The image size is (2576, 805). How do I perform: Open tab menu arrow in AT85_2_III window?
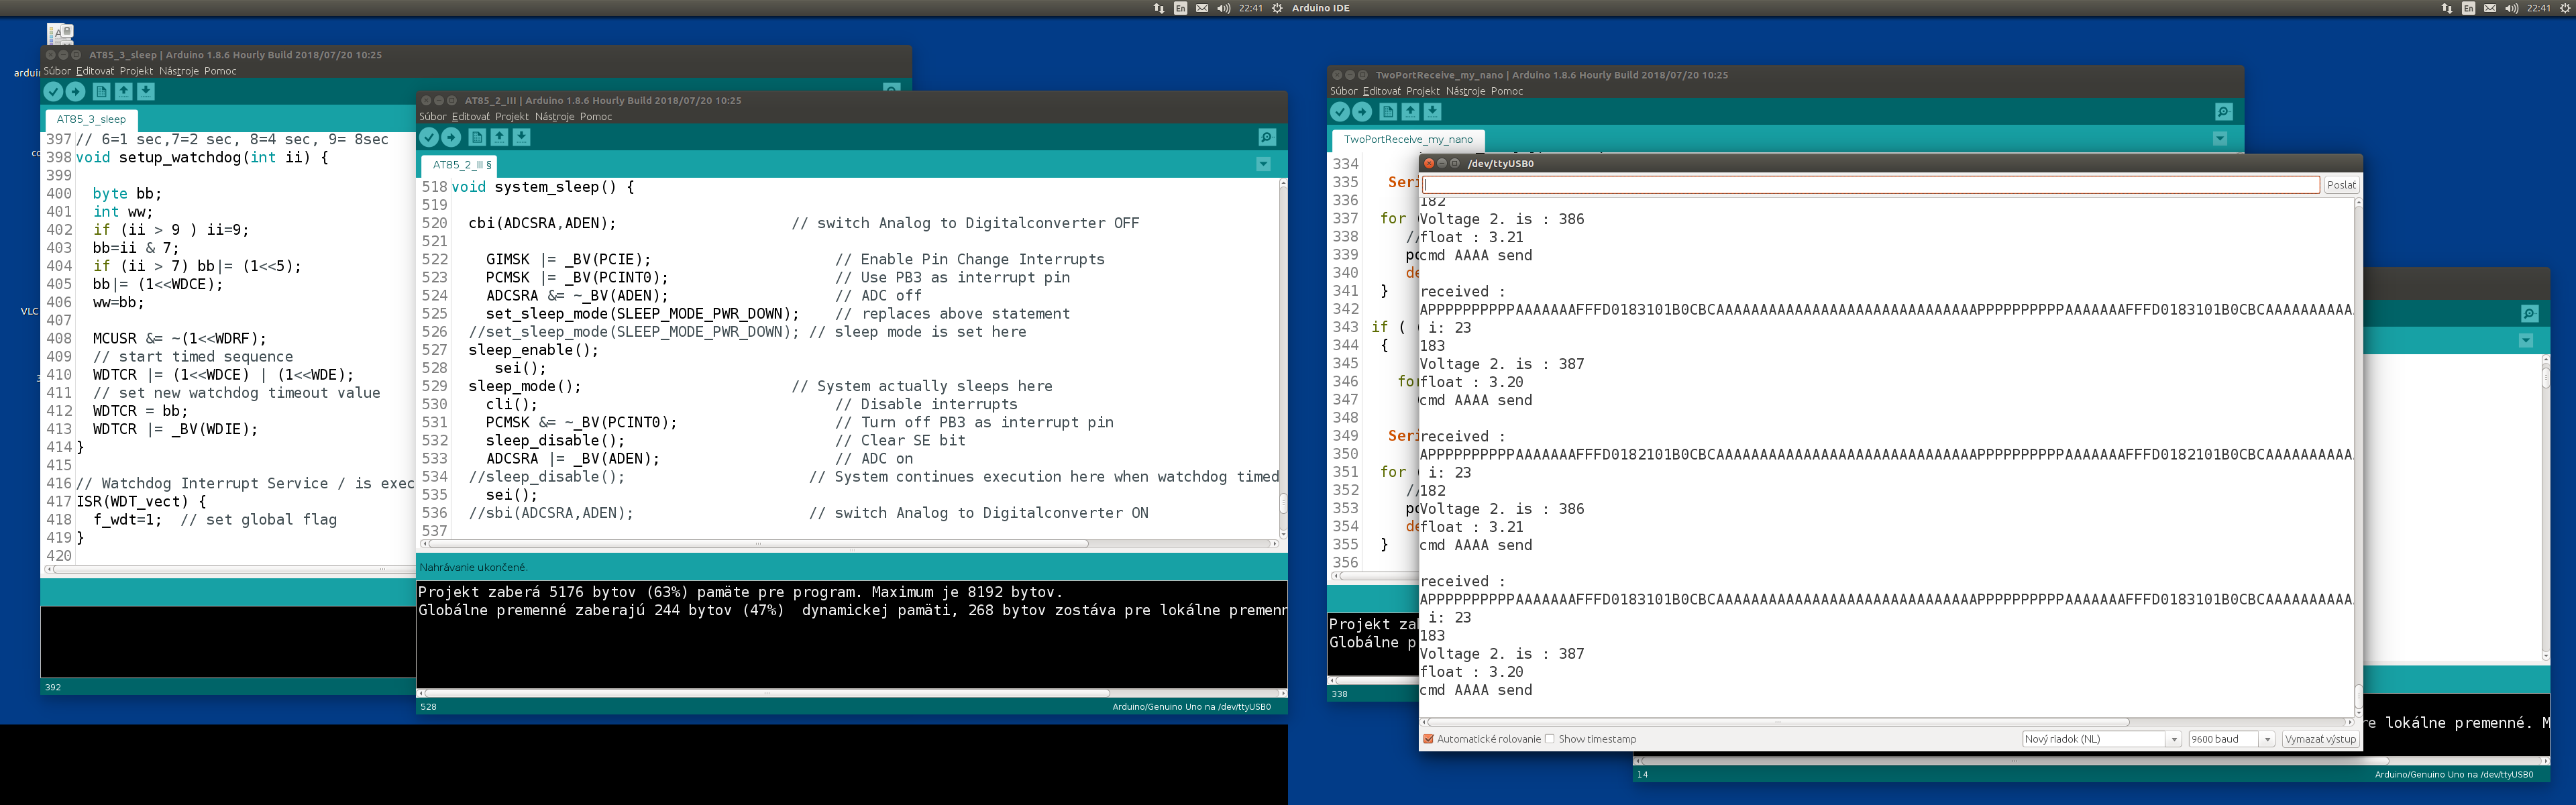click(1263, 164)
